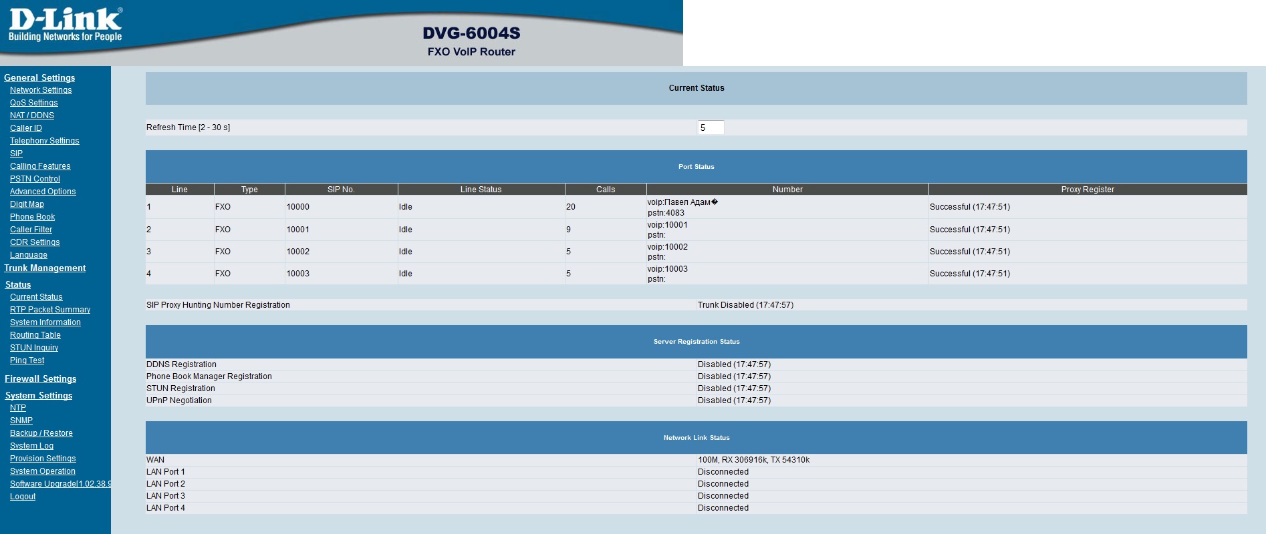Open the Status menu heading
The height and width of the screenshot is (534, 1266).
click(x=18, y=285)
